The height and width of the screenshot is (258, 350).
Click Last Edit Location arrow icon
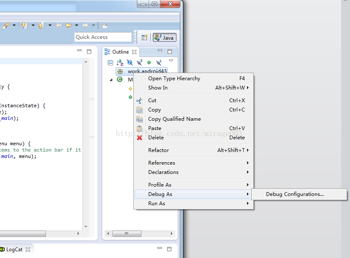point(59,25)
